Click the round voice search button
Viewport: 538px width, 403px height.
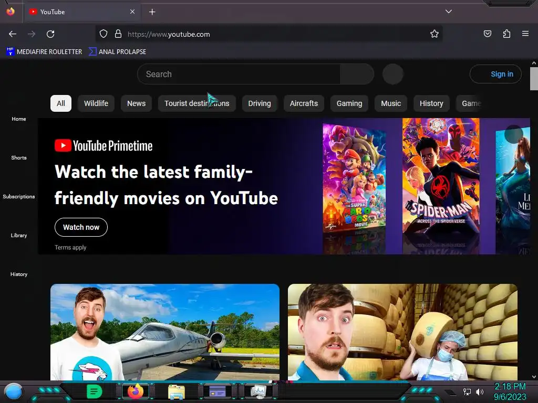click(392, 74)
